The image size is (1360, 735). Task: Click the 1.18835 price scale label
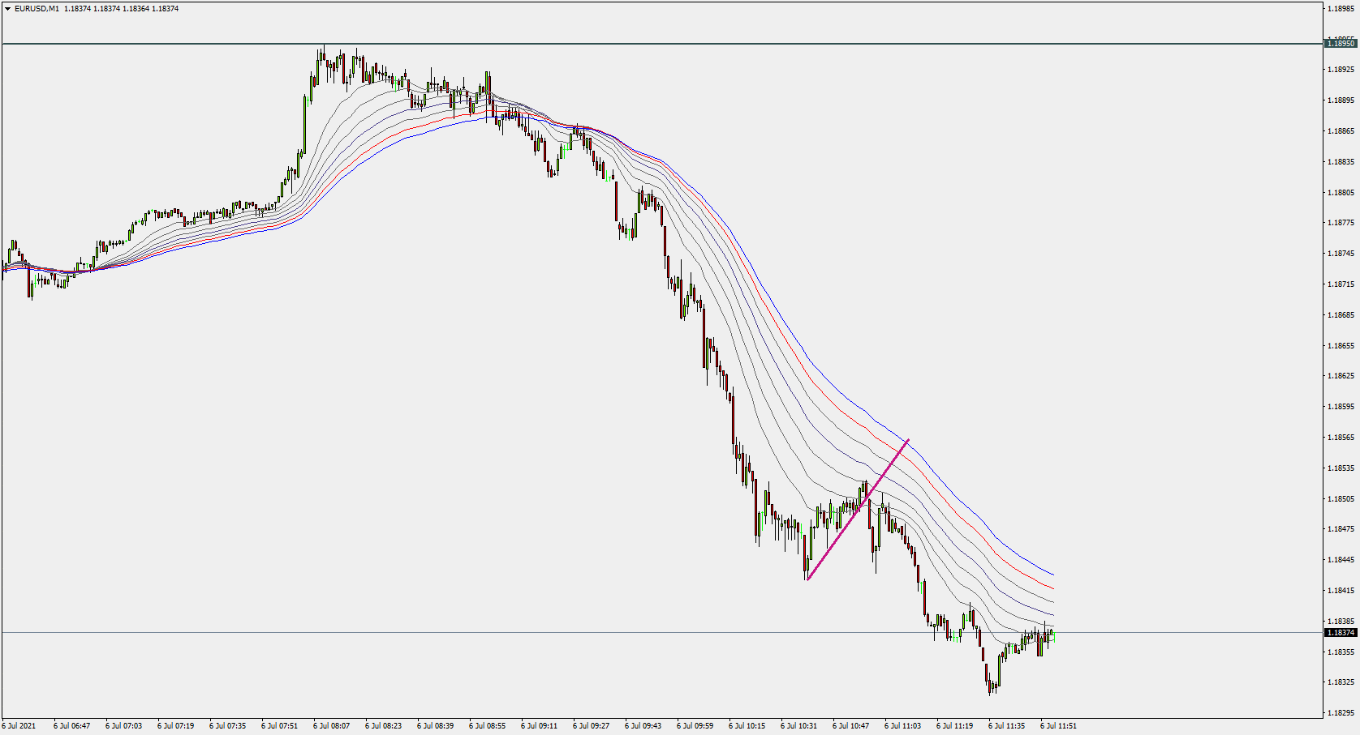click(x=1341, y=162)
